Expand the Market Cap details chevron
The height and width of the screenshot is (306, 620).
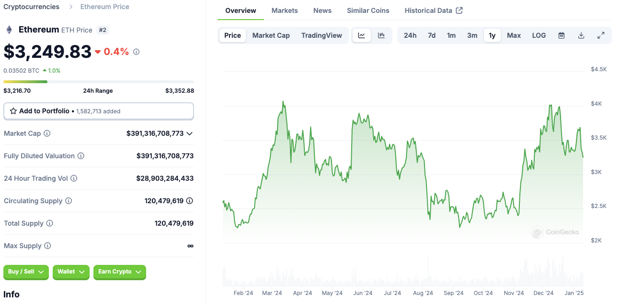click(190, 133)
